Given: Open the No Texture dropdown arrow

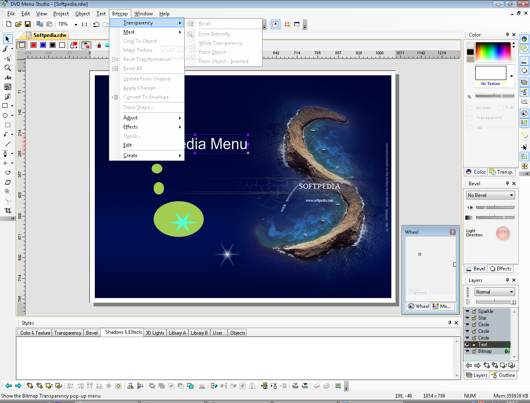Looking at the screenshot, I should pos(511,76).
